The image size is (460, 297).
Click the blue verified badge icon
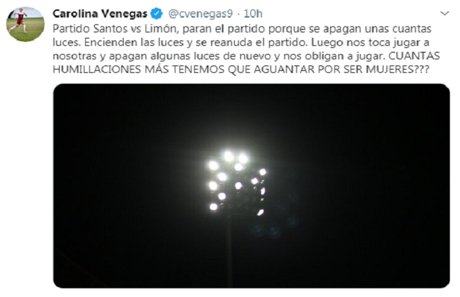[156, 13]
